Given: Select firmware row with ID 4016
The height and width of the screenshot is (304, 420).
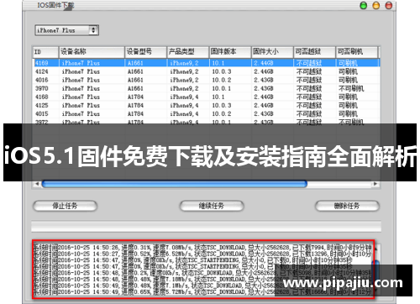Looking at the screenshot, I should [207, 80].
